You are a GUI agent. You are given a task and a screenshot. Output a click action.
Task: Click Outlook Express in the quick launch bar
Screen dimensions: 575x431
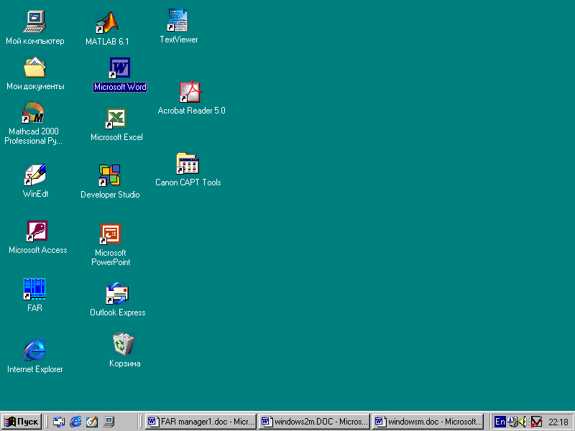pos(59,422)
